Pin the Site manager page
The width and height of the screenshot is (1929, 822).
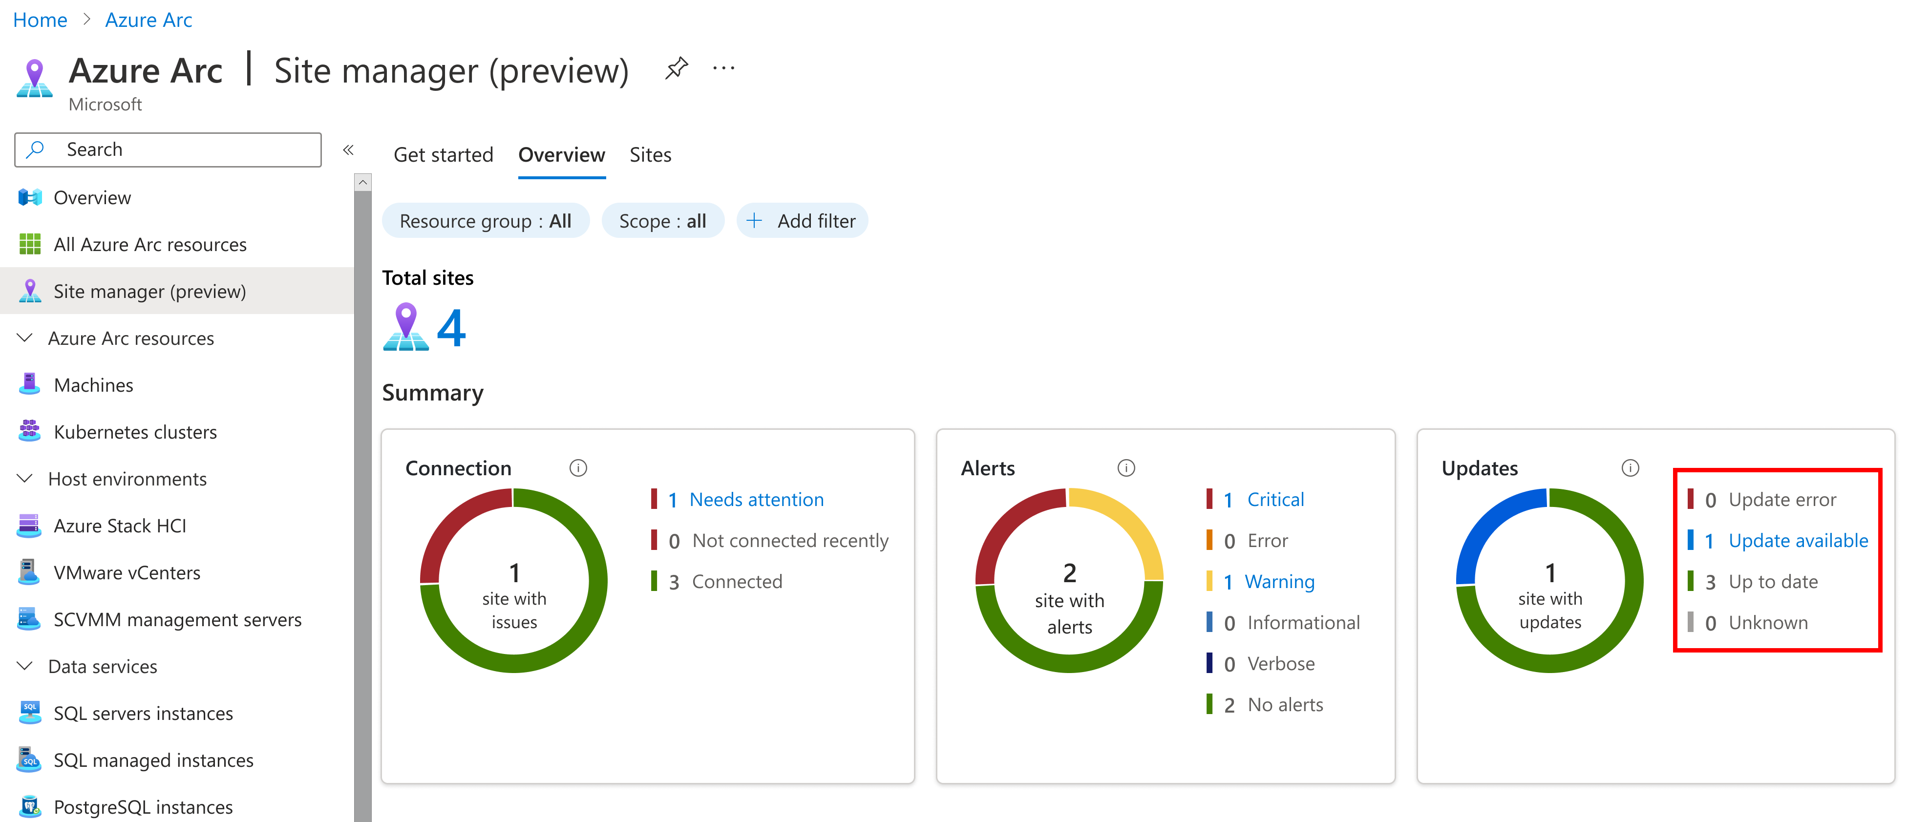[x=676, y=69]
